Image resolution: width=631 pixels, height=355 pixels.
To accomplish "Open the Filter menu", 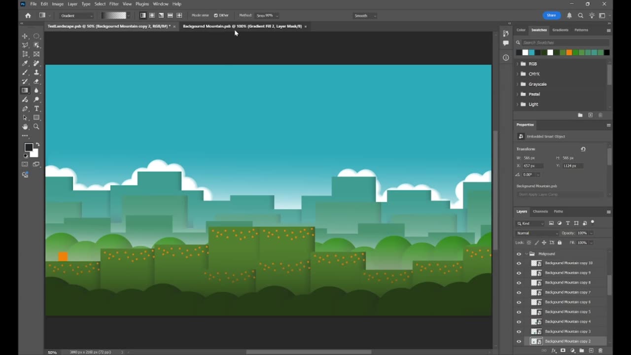I will click(x=114, y=4).
